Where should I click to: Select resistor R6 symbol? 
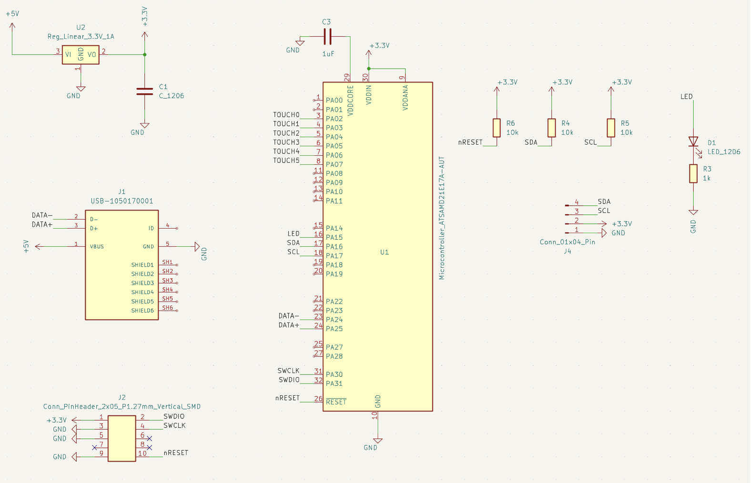(497, 128)
